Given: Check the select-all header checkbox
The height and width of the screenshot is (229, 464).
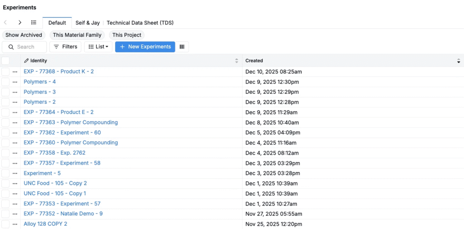Looking at the screenshot, I should (5, 61).
